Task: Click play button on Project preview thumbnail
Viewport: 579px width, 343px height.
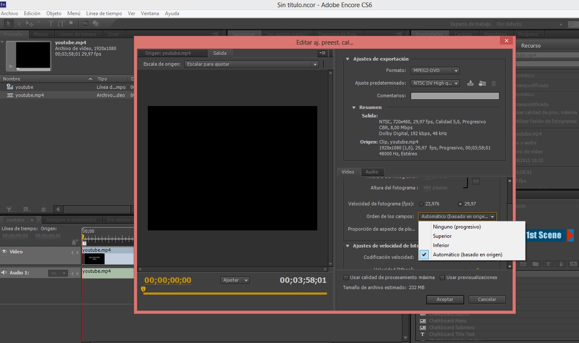Action: pyautogui.click(x=11, y=66)
